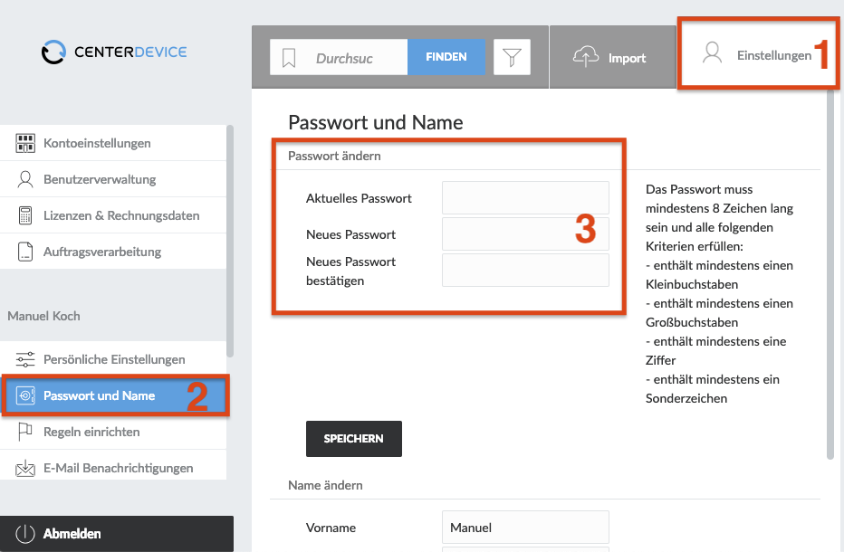Click the cloud upload Import icon

point(586,56)
